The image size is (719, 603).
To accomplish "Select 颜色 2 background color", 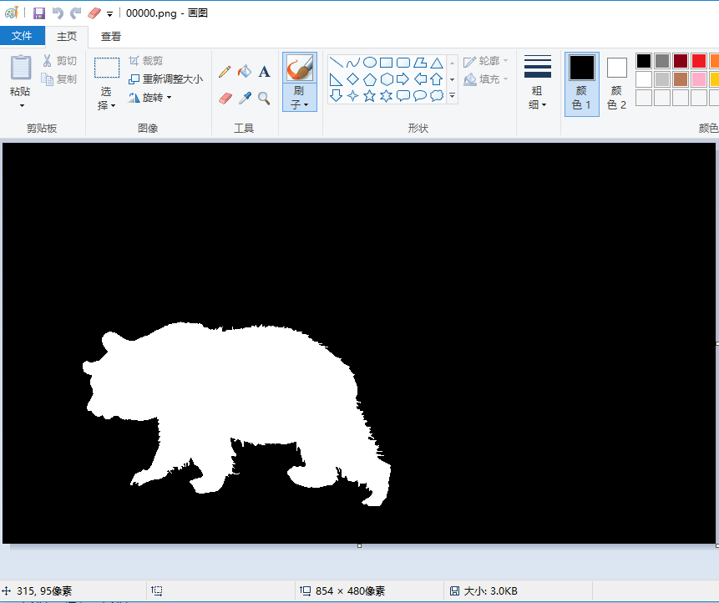I will 617,84.
